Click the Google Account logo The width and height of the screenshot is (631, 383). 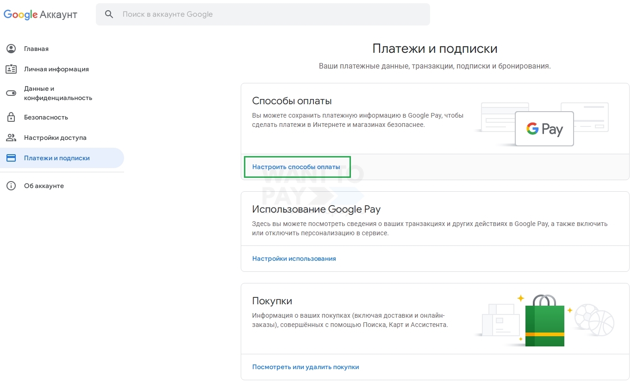point(40,14)
